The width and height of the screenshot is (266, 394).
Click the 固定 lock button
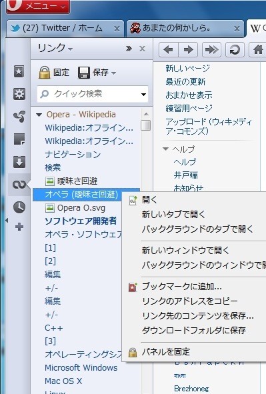pyautogui.click(x=54, y=73)
